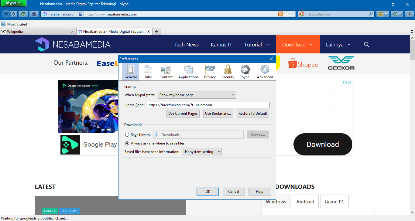
Task: Click the GADGET category tag
Action: point(50,211)
